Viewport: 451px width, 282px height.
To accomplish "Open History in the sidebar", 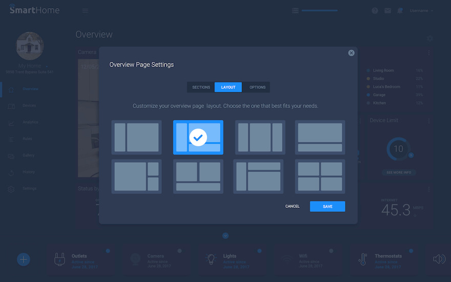I will point(29,172).
